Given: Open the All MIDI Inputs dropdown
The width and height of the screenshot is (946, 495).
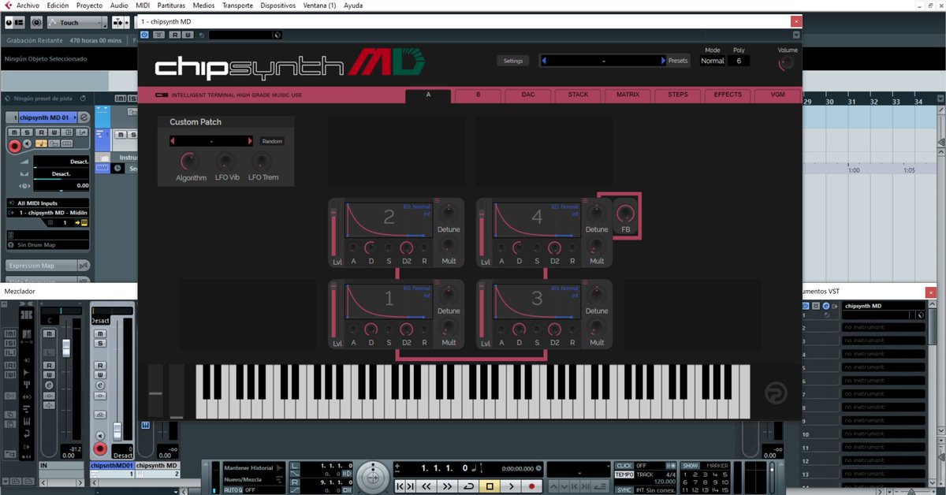Looking at the screenshot, I should pyautogui.click(x=48, y=203).
